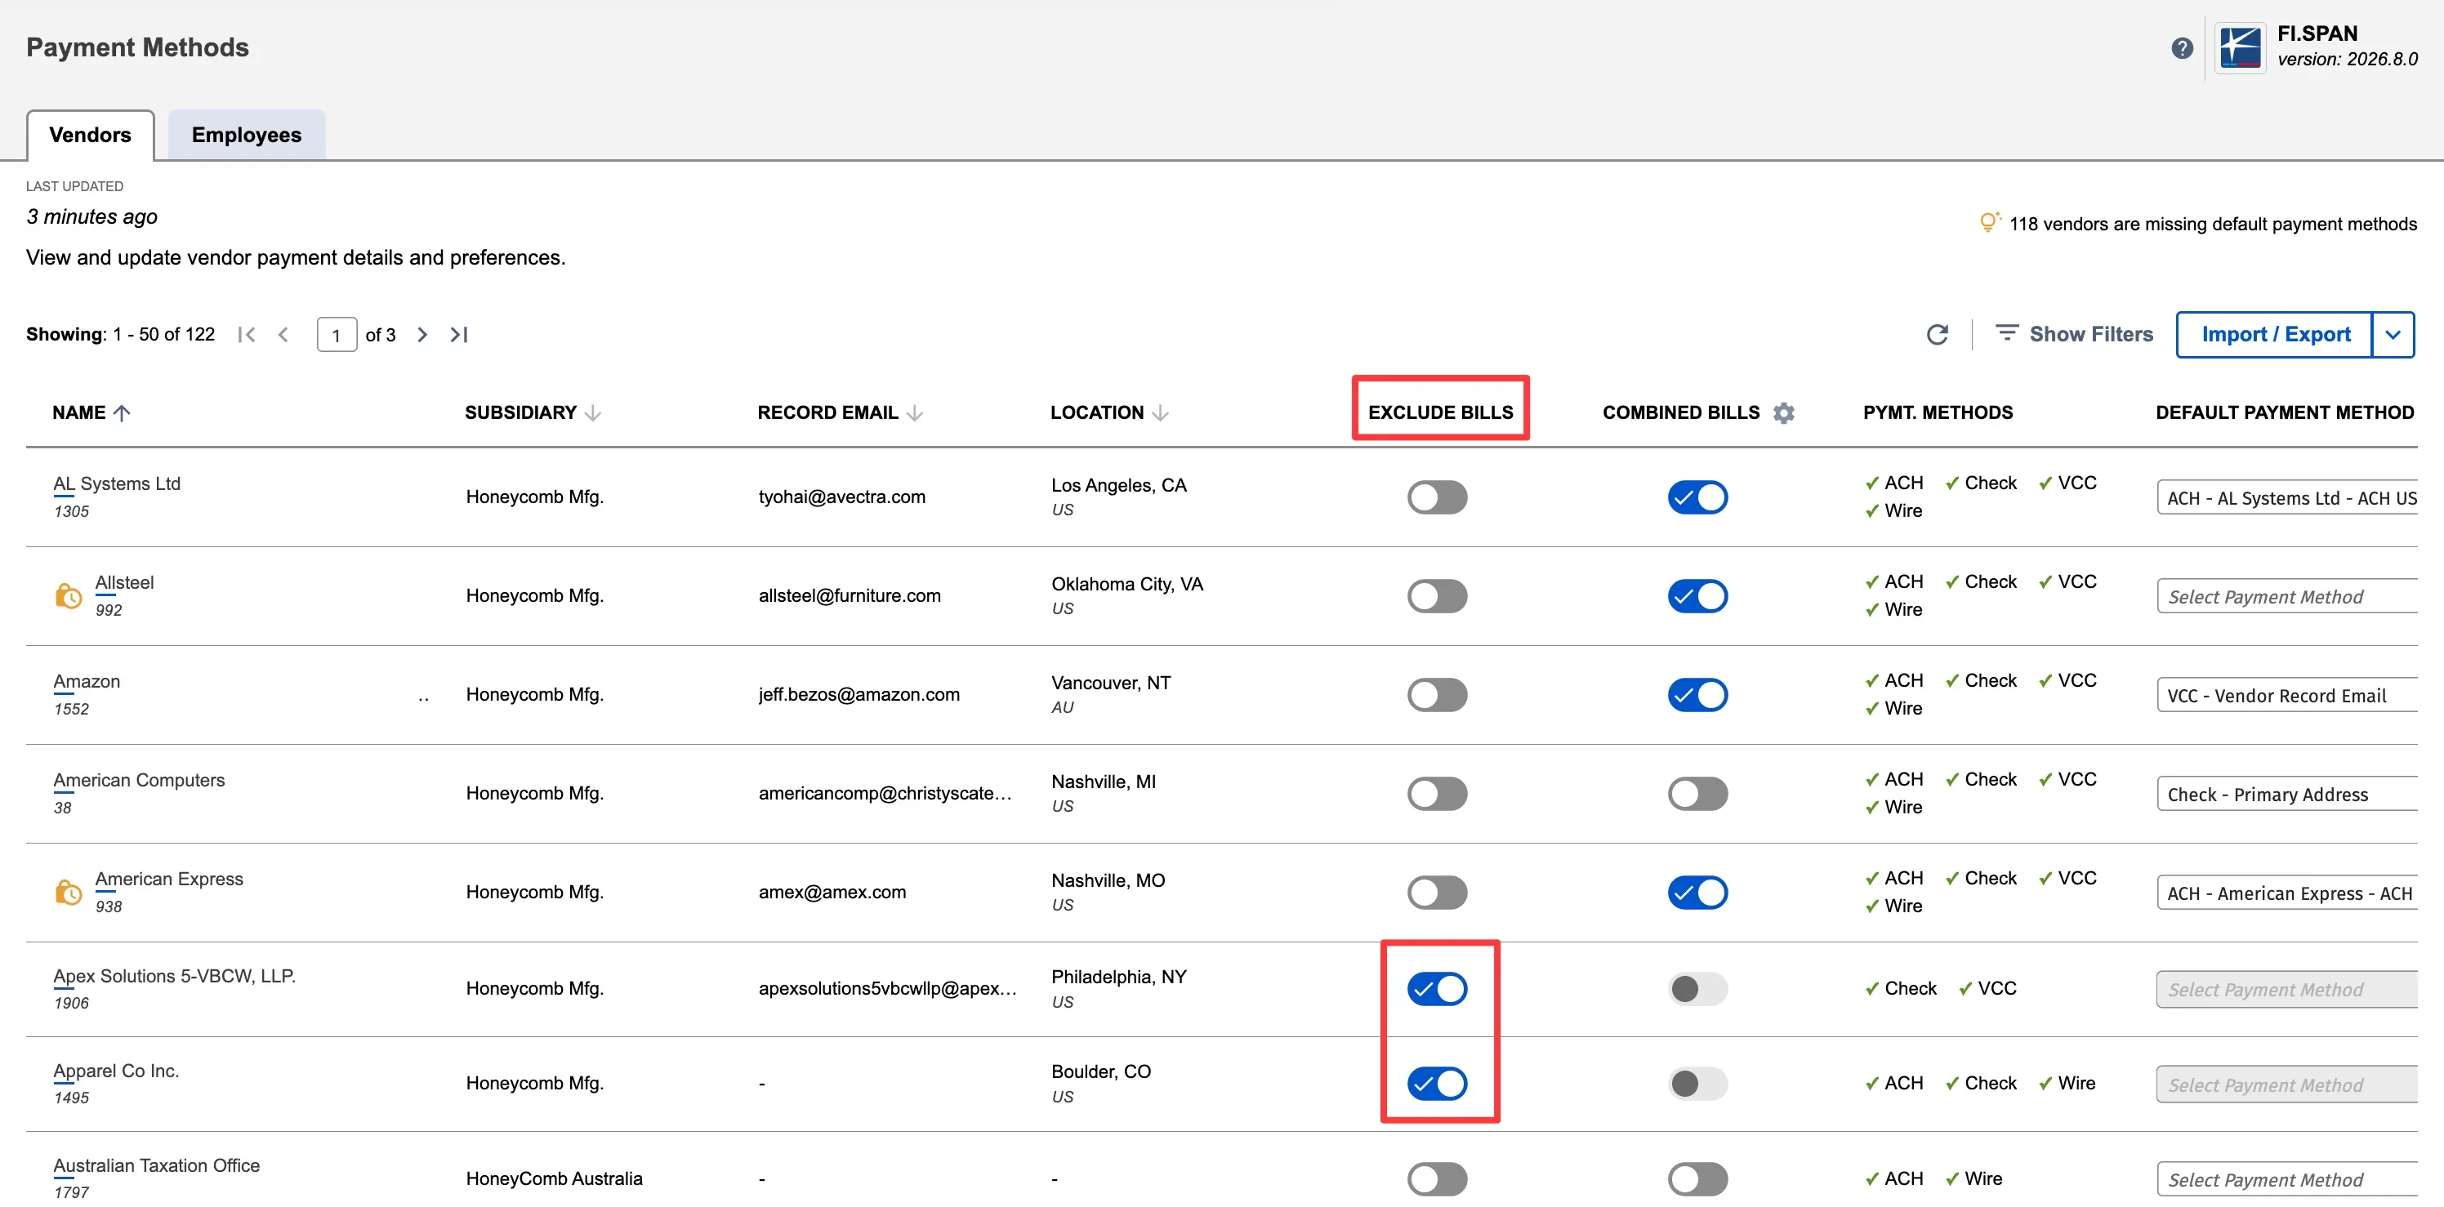Click email tyohai@avectra.com
The height and width of the screenshot is (1207, 2444).
(x=841, y=497)
